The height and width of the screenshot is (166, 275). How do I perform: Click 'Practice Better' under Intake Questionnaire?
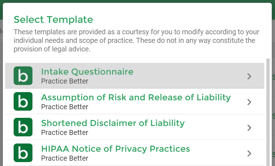65,81
